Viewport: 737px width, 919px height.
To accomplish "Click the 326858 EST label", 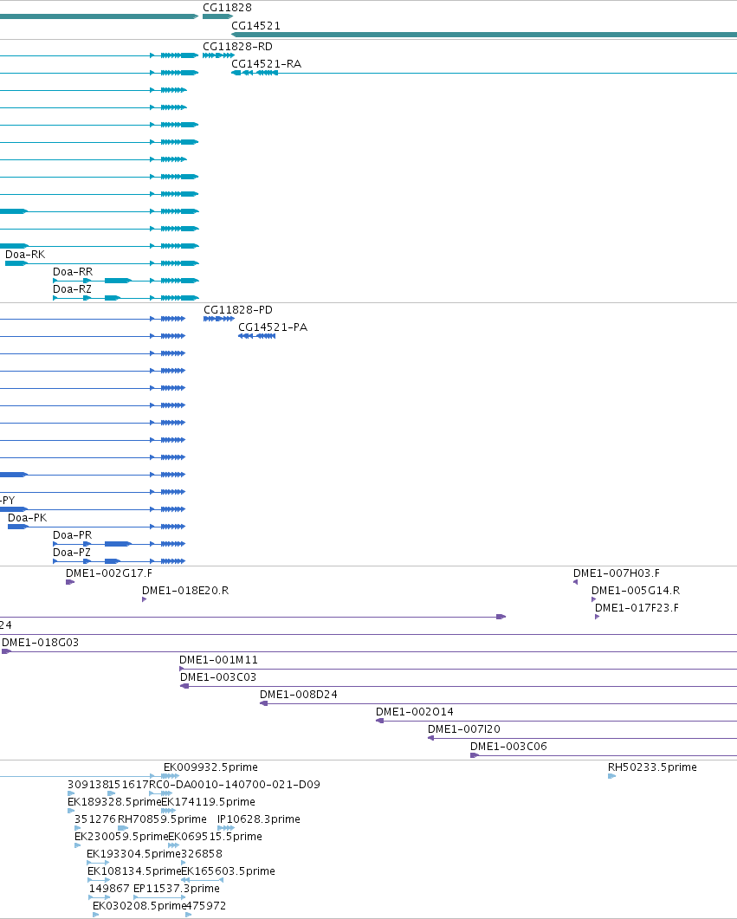I will [202, 853].
